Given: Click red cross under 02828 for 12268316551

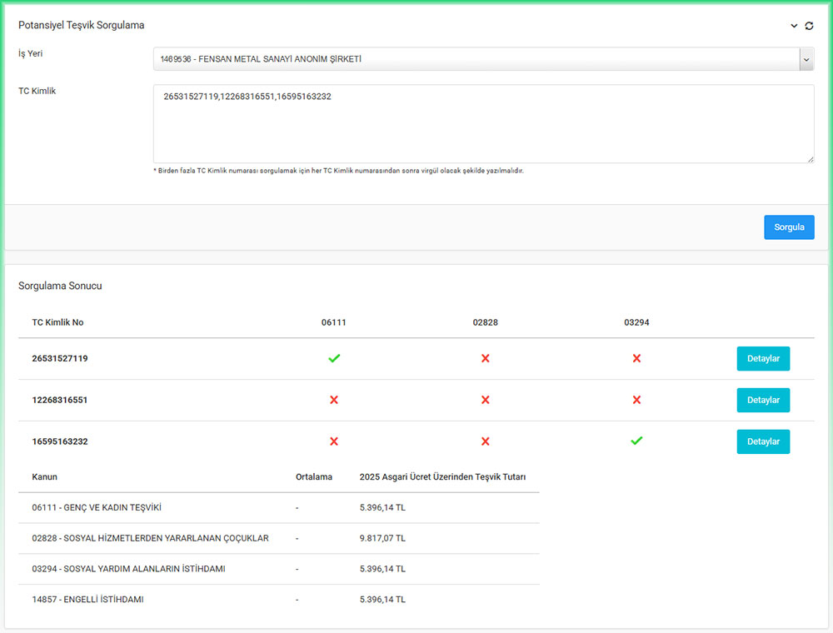Looking at the screenshot, I should click(486, 400).
